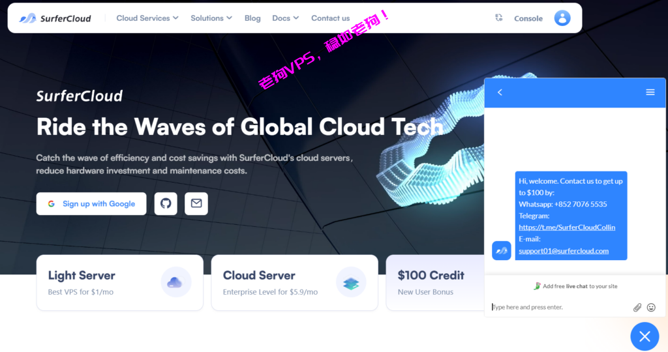Sign up using the email envelope icon
Image resolution: width=668 pixels, height=352 pixels.
(196, 203)
